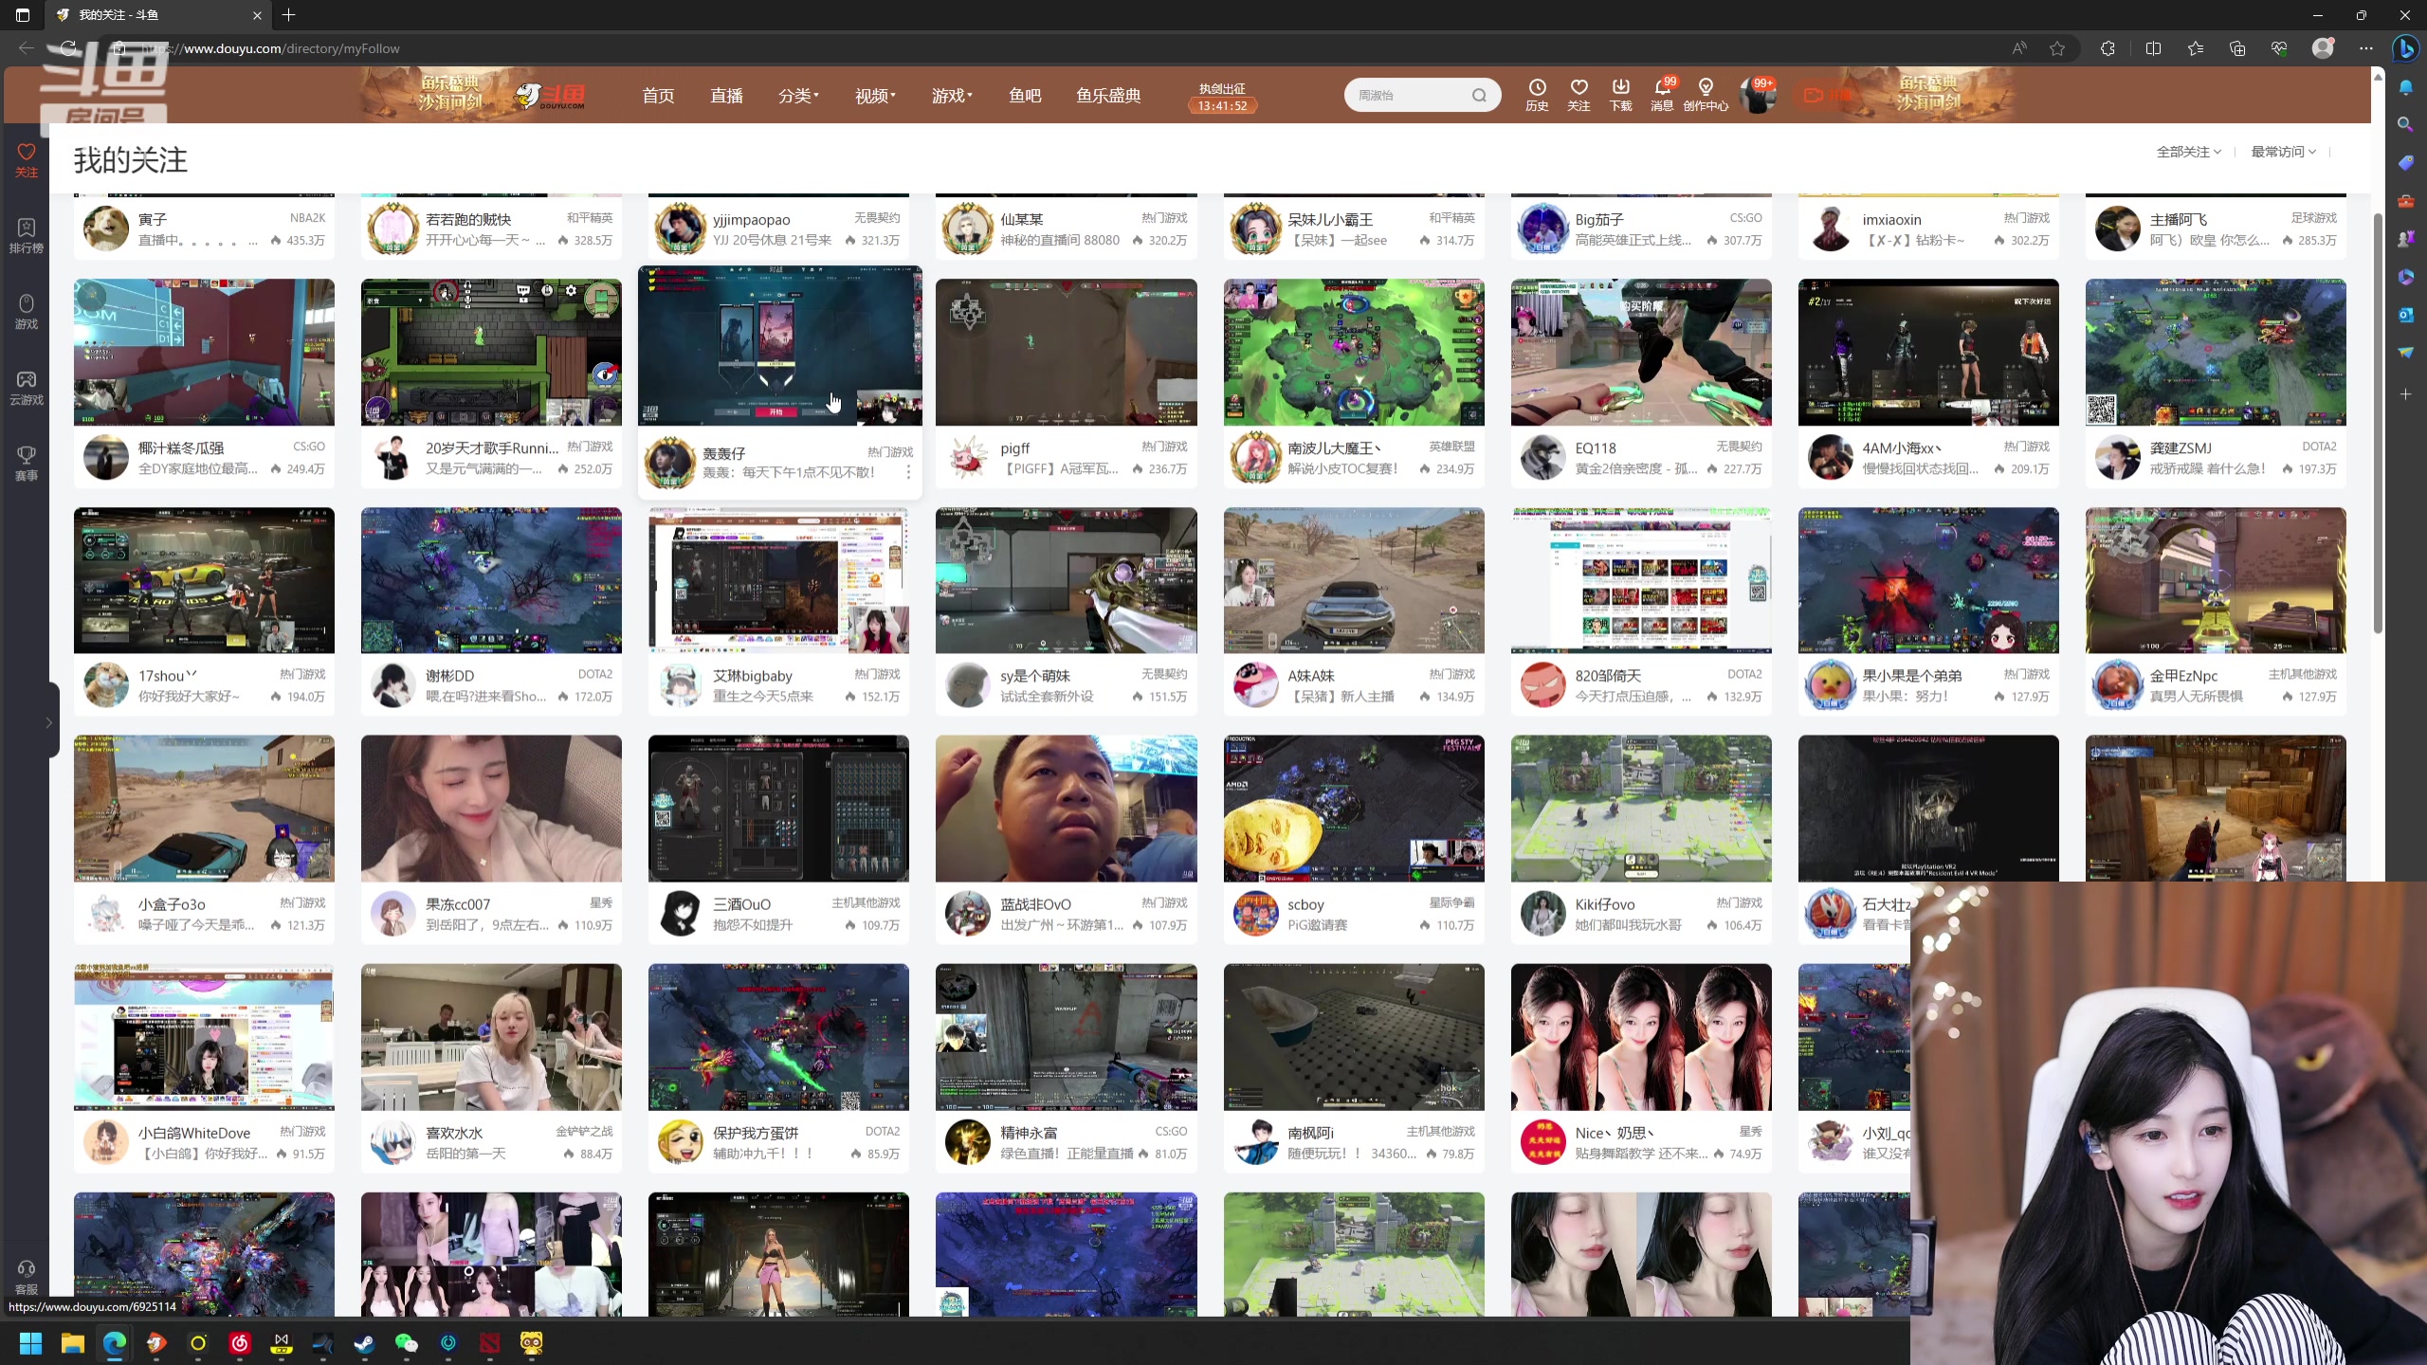The width and height of the screenshot is (2427, 1365).
Task: Click the search magnifier icon in header
Action: click(1479, 95)
